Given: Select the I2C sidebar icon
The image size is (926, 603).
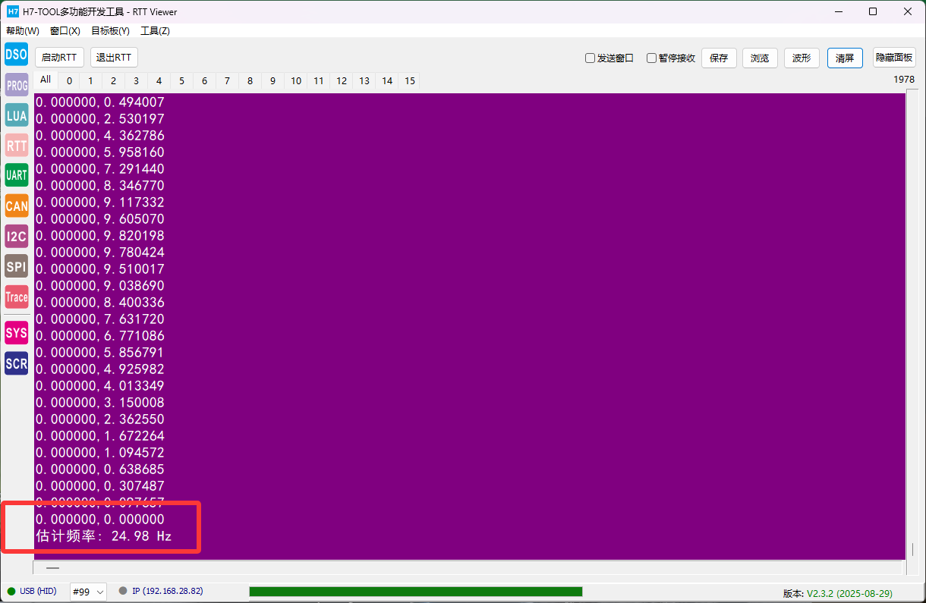Looking at the screenshot, I should 16,237.
